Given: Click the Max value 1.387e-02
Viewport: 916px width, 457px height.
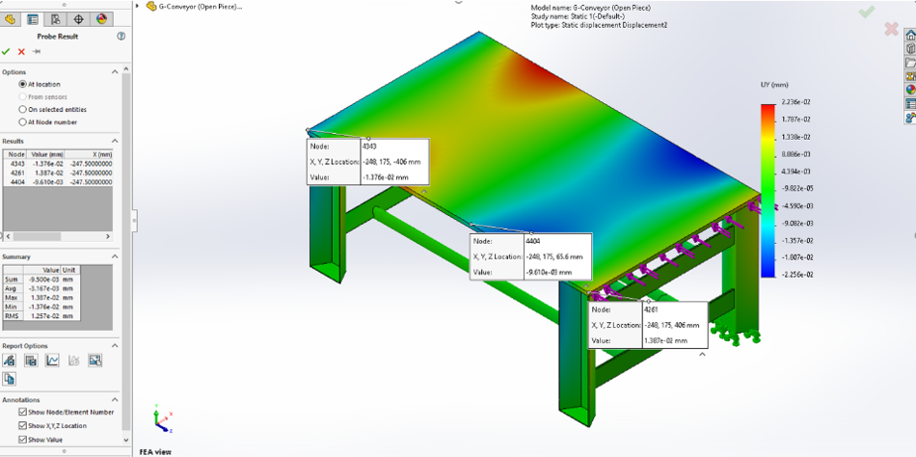Looking at the screenshot, I should point(44,298).
